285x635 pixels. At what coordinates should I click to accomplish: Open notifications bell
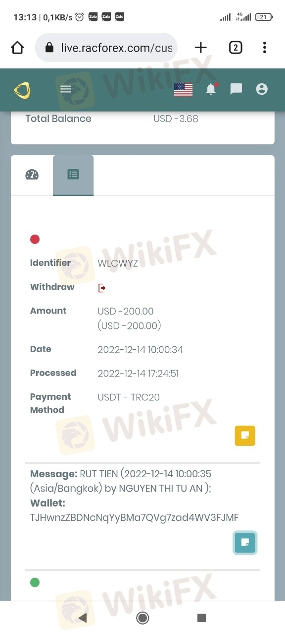[211, 89]
